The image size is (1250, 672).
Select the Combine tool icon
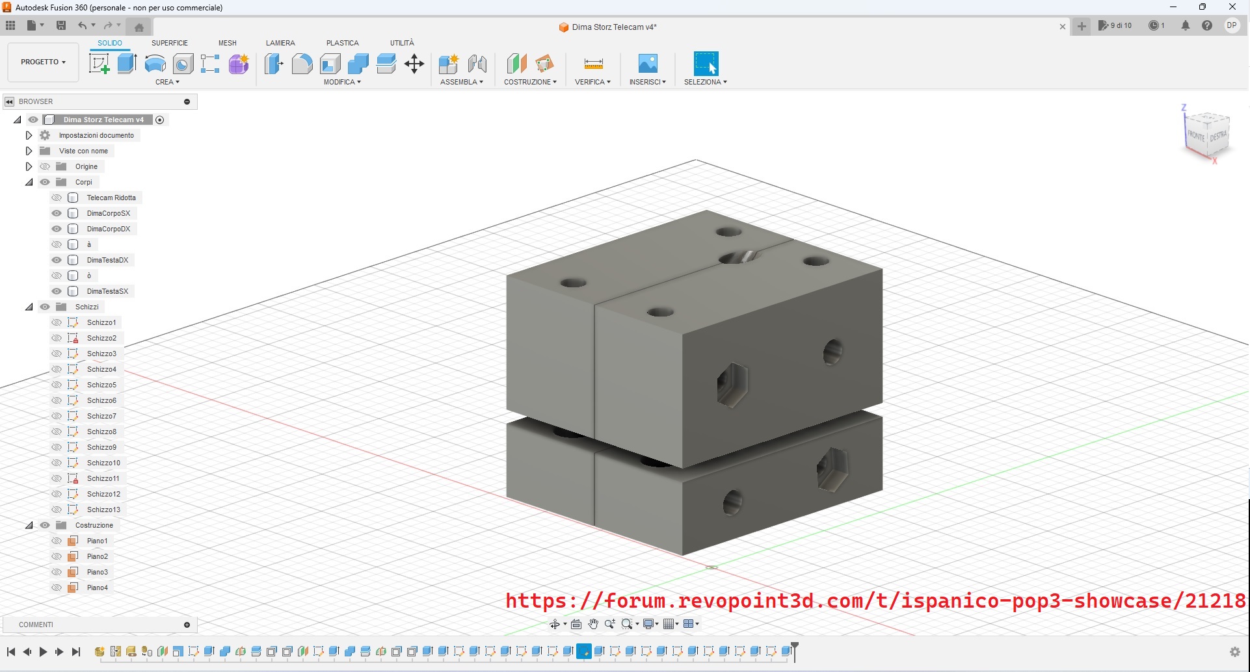tap(358, 64)
